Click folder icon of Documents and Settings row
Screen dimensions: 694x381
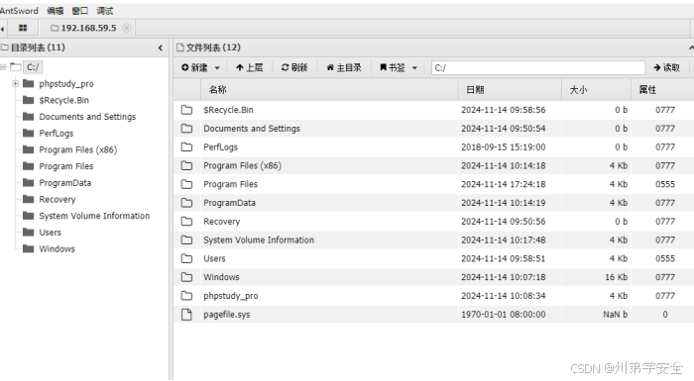tap(186, 129)
